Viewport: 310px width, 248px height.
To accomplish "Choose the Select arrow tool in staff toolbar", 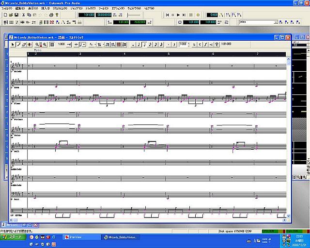I will click(x=13, y=45).
